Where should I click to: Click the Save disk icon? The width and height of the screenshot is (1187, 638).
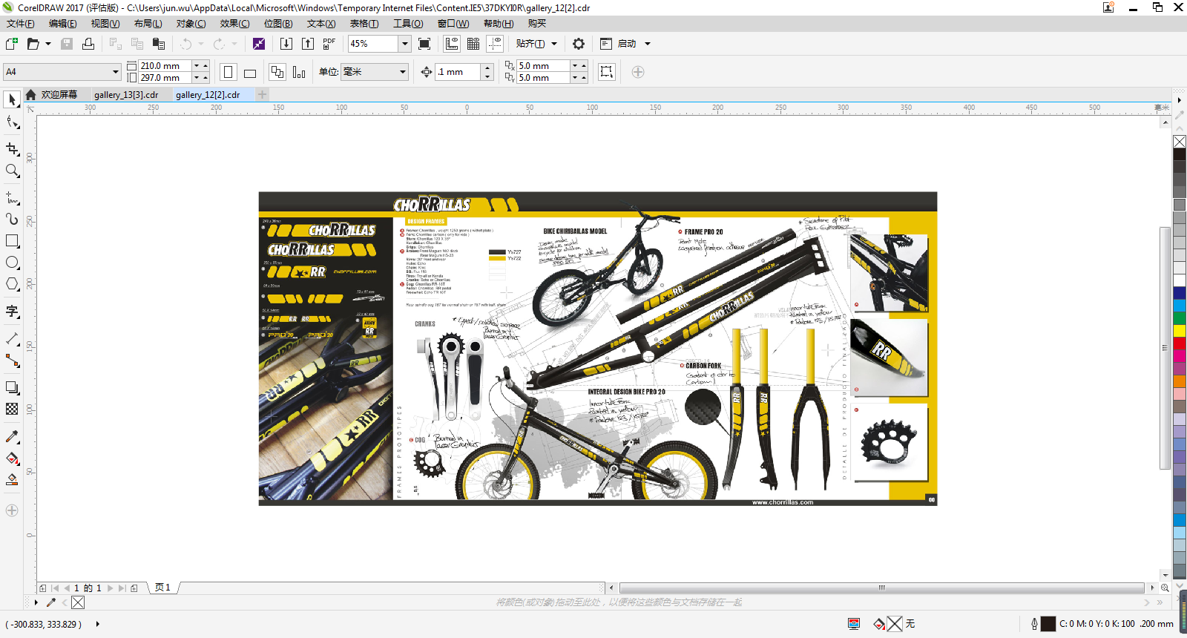pos(67,44)
